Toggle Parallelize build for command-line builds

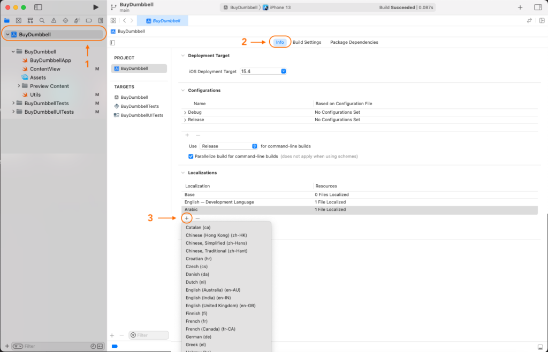point(191,157)
